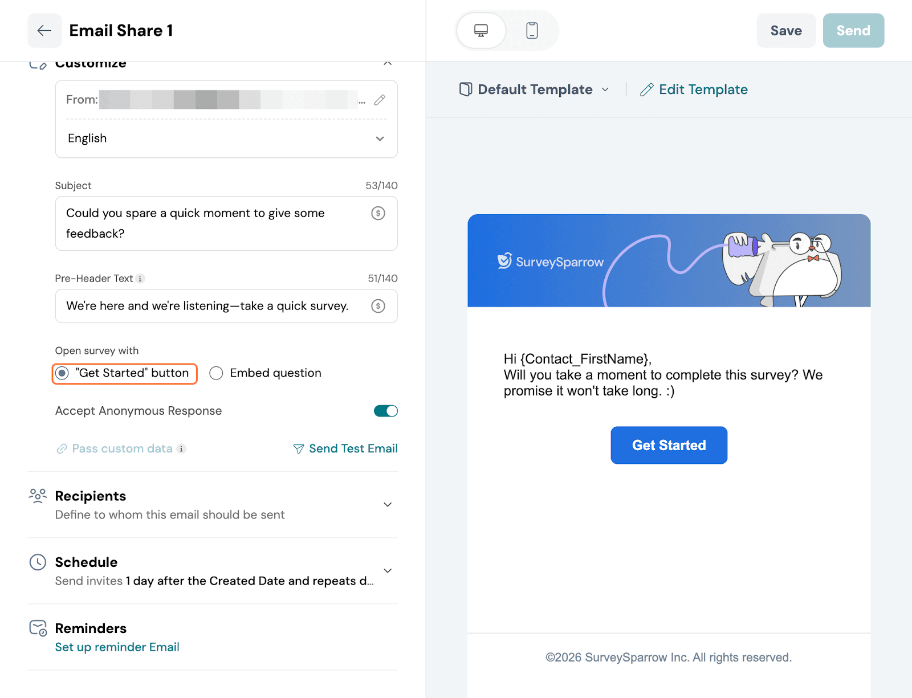Edit the From address with pencil icon

[380, 100]
